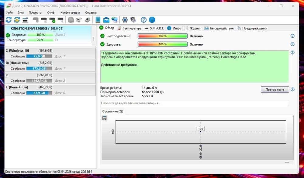Open the Отчёт menu
This screenshot has height=178, width=304.
coord(51,12)
